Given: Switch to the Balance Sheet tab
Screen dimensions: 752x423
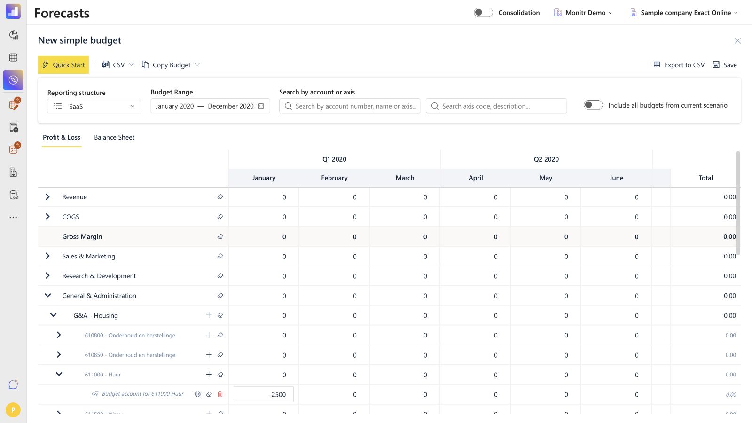Looking at the screenshot, I should [114, 137].
